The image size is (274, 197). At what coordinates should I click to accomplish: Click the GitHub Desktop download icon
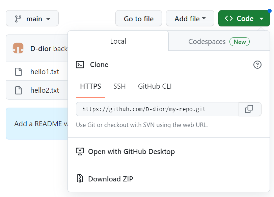coord(80,151)
